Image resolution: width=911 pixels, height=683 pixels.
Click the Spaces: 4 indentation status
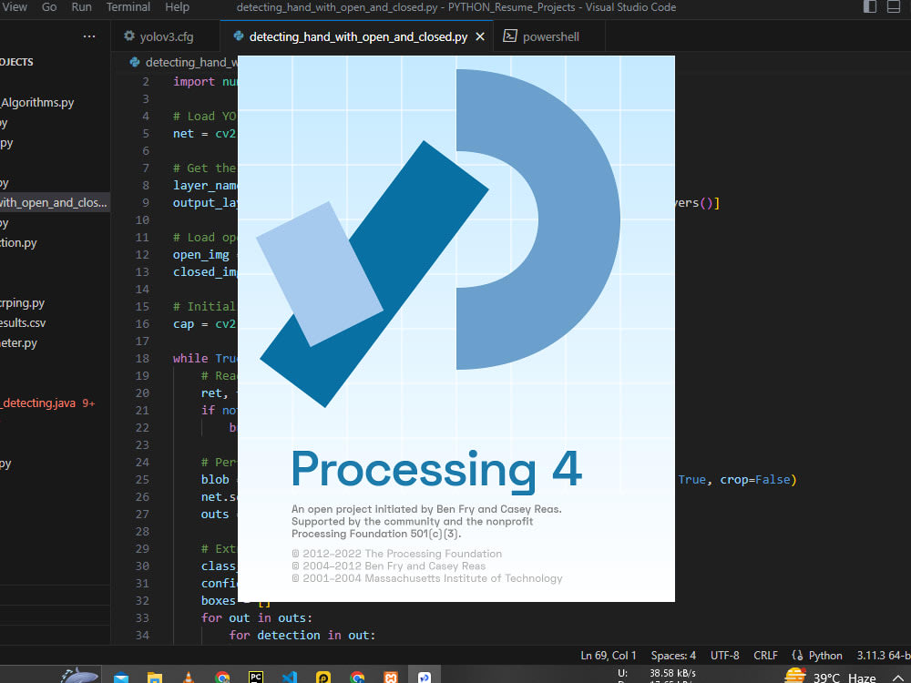[673, 655]
